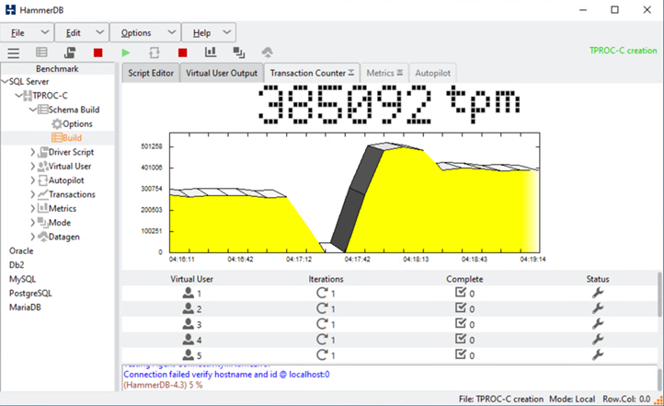Collapse the SQL Server tree node
The height and width of the screenshot is (406, 664).
(x=5, y=82)
